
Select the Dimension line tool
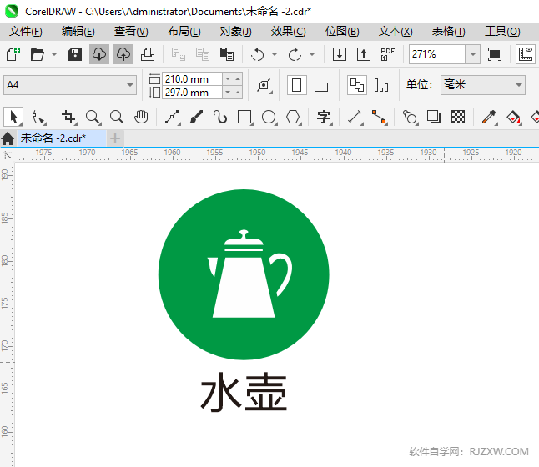pos(355,118)
